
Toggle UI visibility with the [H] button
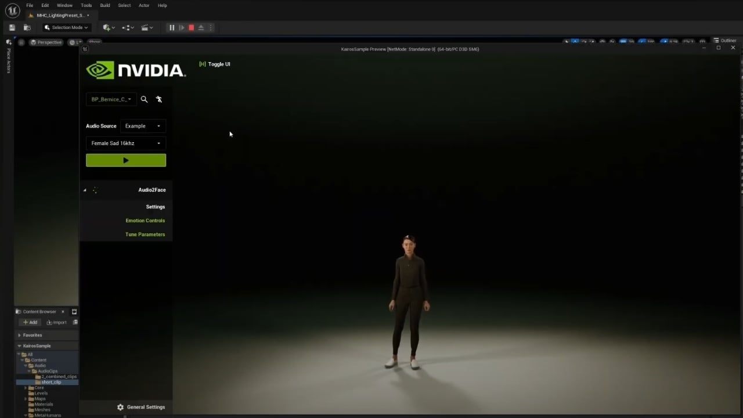click(215, 64)
